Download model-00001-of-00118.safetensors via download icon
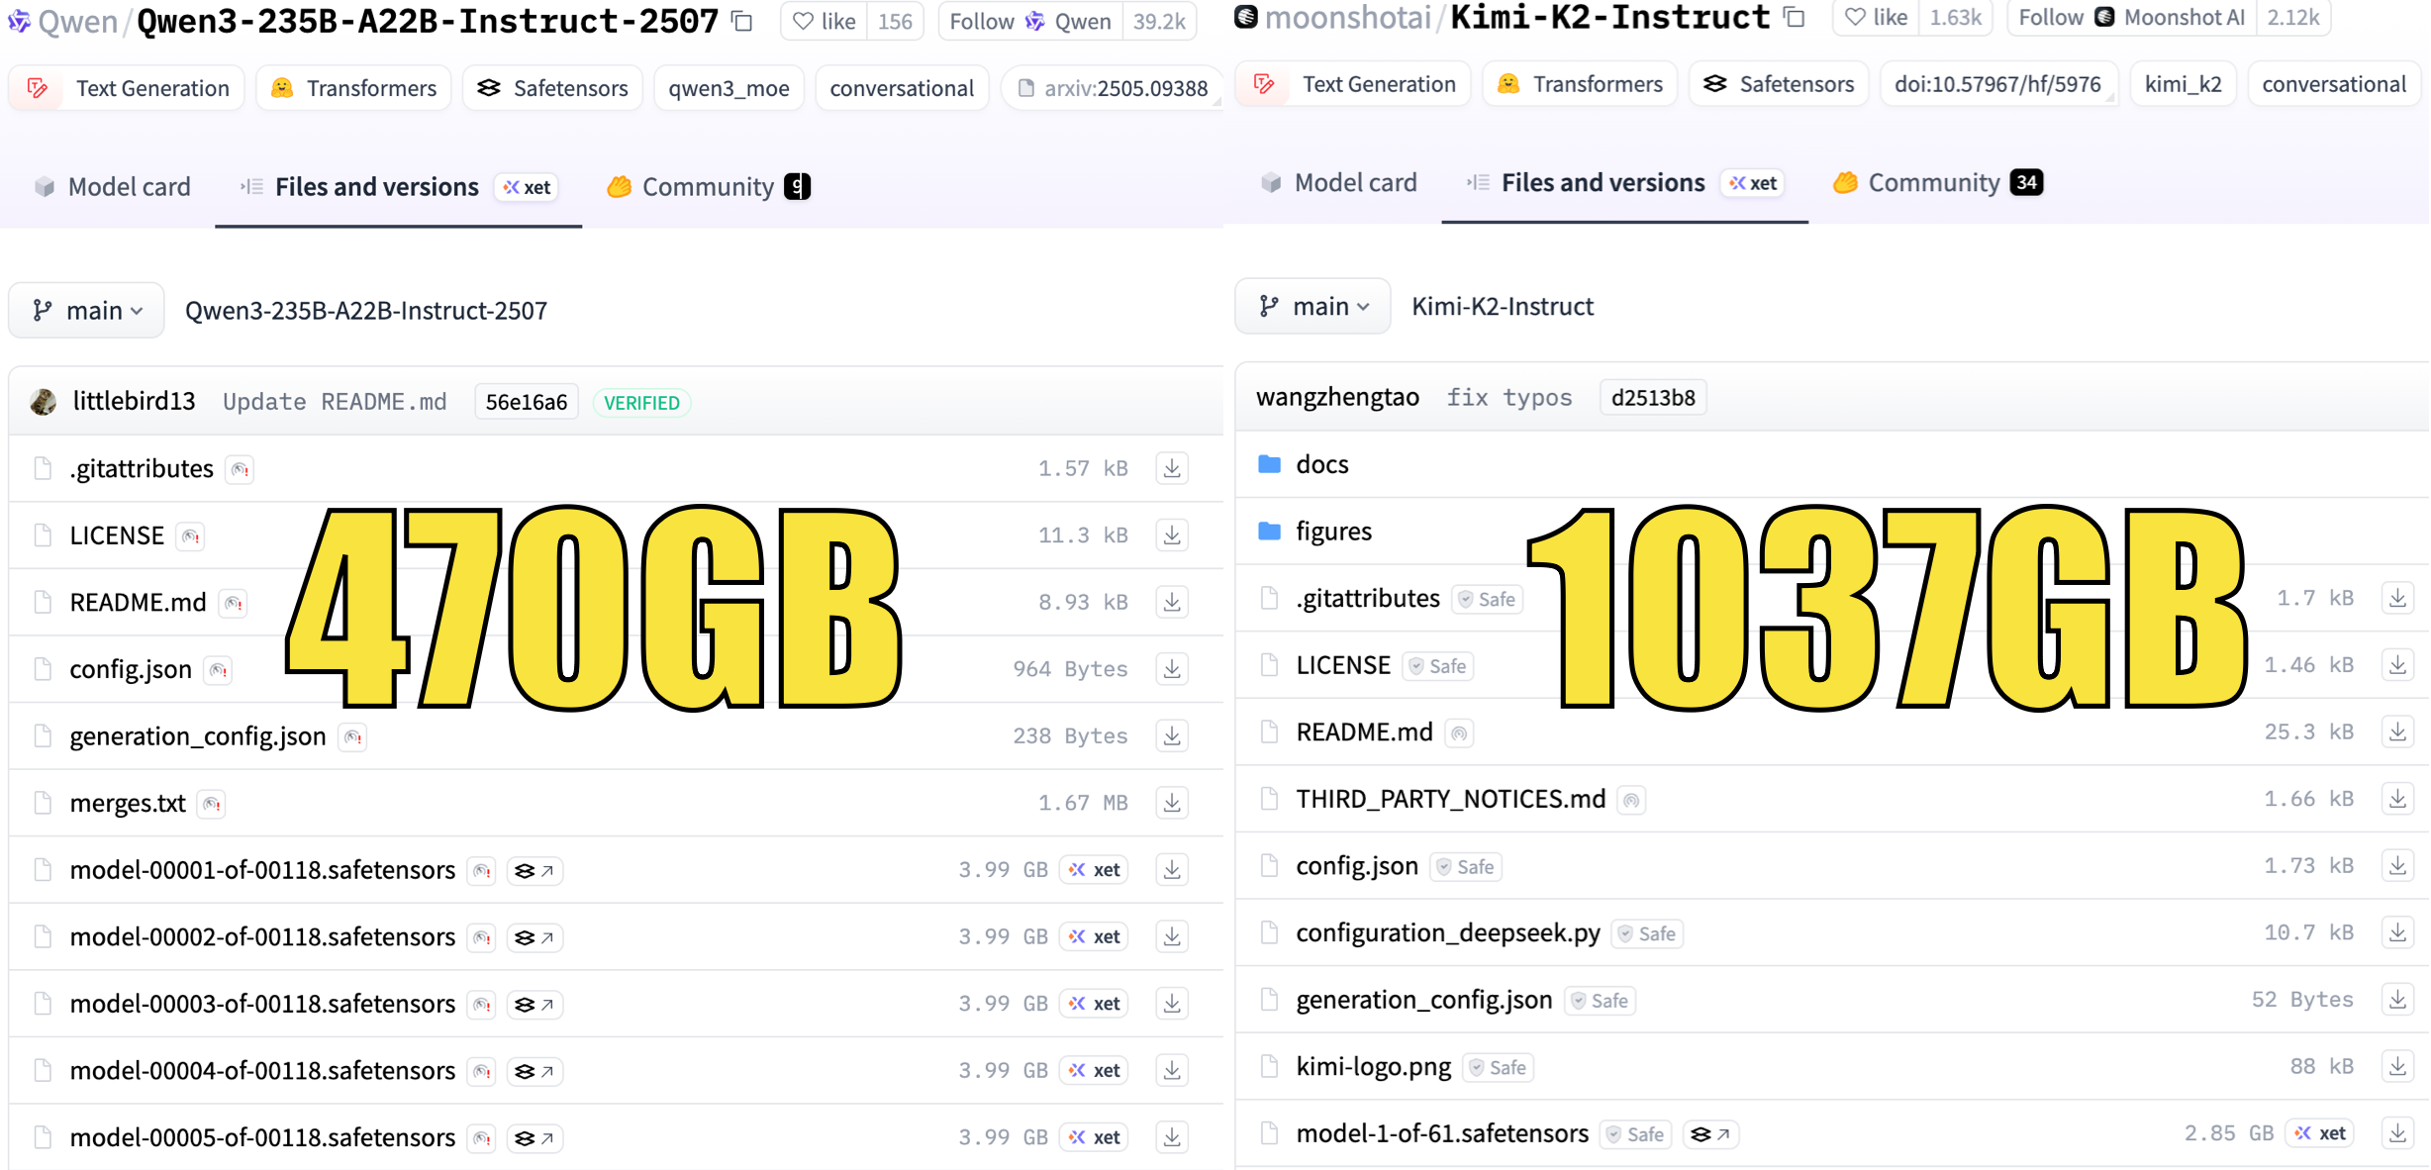This screenshot has width=2431, height=1170. tap(1172, 870)
